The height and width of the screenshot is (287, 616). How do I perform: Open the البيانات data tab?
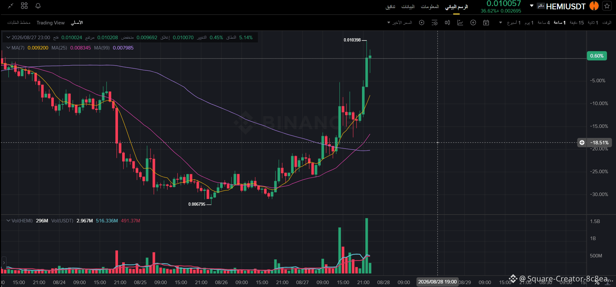coord(408,7)
